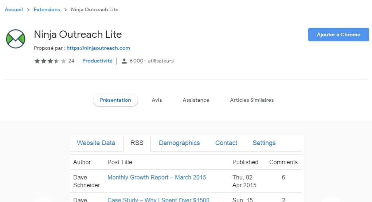Open the Articles Similaires tab

coord(252,100)
